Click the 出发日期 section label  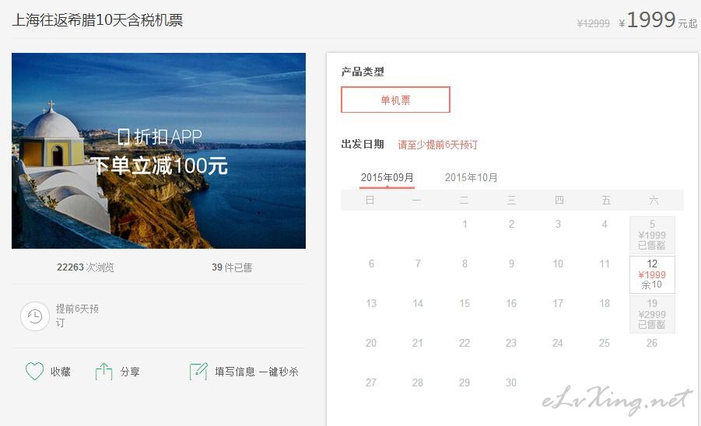coord(363,145)
